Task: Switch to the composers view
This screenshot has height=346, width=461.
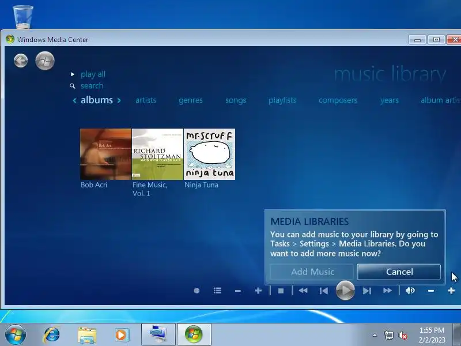Action: [x=338, y=100]
